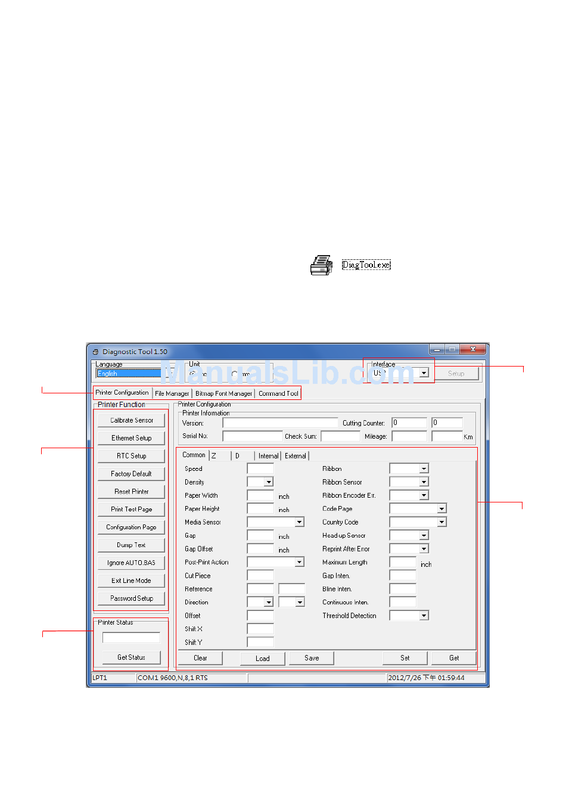
Task: Open the Country Code dropdown
Action: (442, 522)
